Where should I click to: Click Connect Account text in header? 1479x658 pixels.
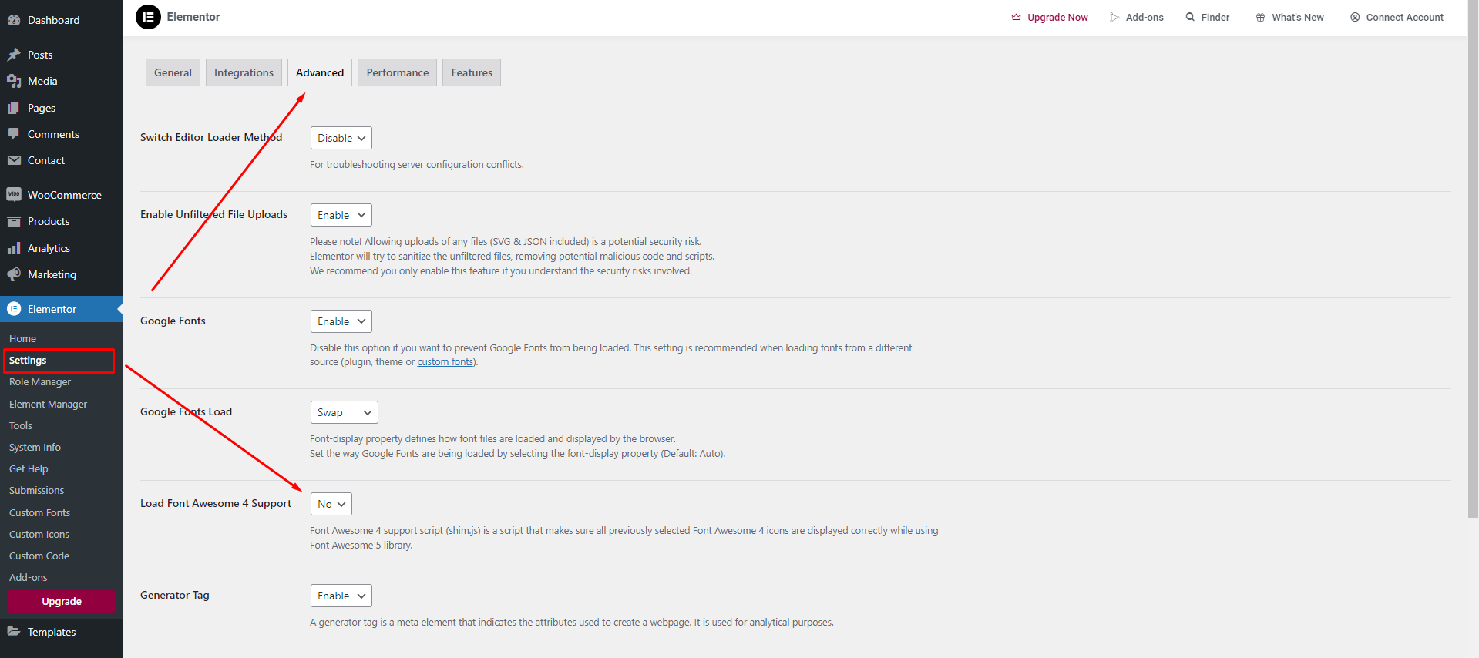(1404, 17)
